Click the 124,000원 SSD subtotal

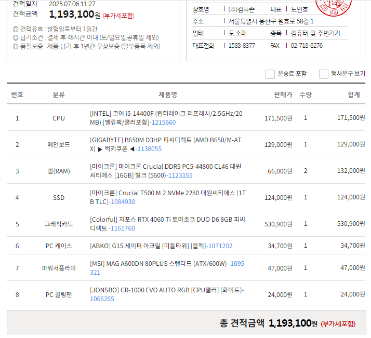351,197
